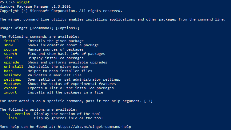Click the 'hash' command entry
Screen dimensions: 231x130
[8, 71]
